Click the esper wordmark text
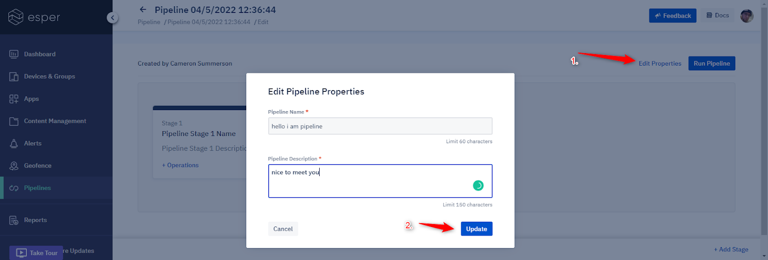This screenshot has width=768, height=260. 44,18
